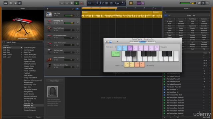Mute the Trap Door track
Screen dimensions: 213x119
coord(55,16)
